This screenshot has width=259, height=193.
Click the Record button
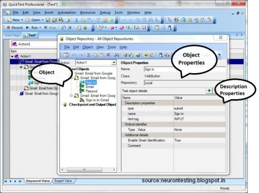pos(15,27)
